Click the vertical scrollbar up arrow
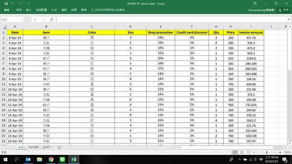The height and width of the screenshot is (164, 292). (x=289, y=27)
